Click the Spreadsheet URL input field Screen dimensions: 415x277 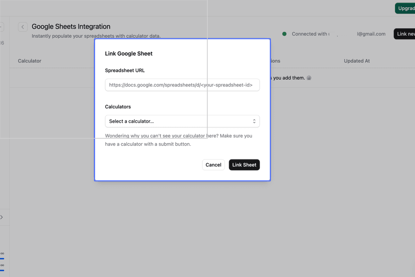[182, 85]
